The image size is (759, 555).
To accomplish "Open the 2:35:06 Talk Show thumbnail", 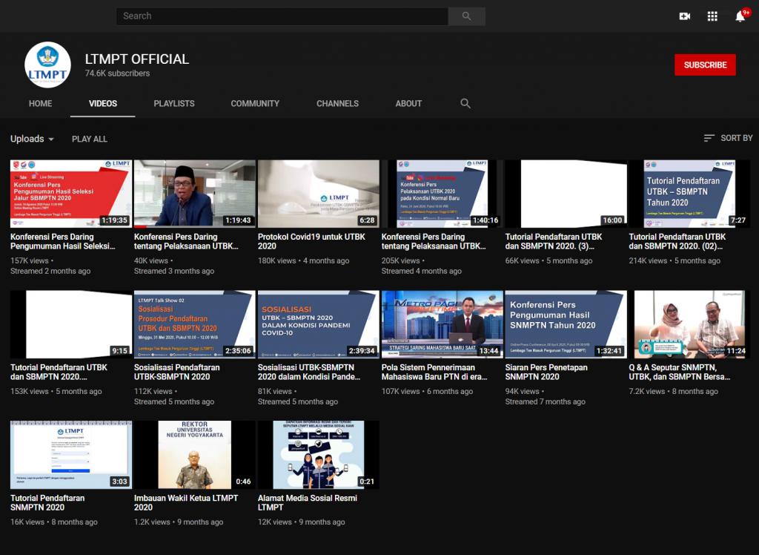I will 195,324.
